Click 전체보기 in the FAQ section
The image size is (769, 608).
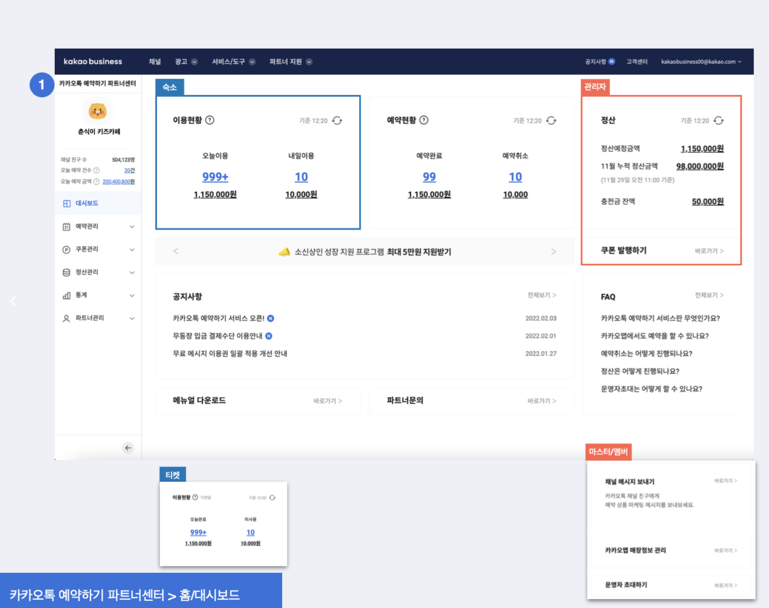709,295
